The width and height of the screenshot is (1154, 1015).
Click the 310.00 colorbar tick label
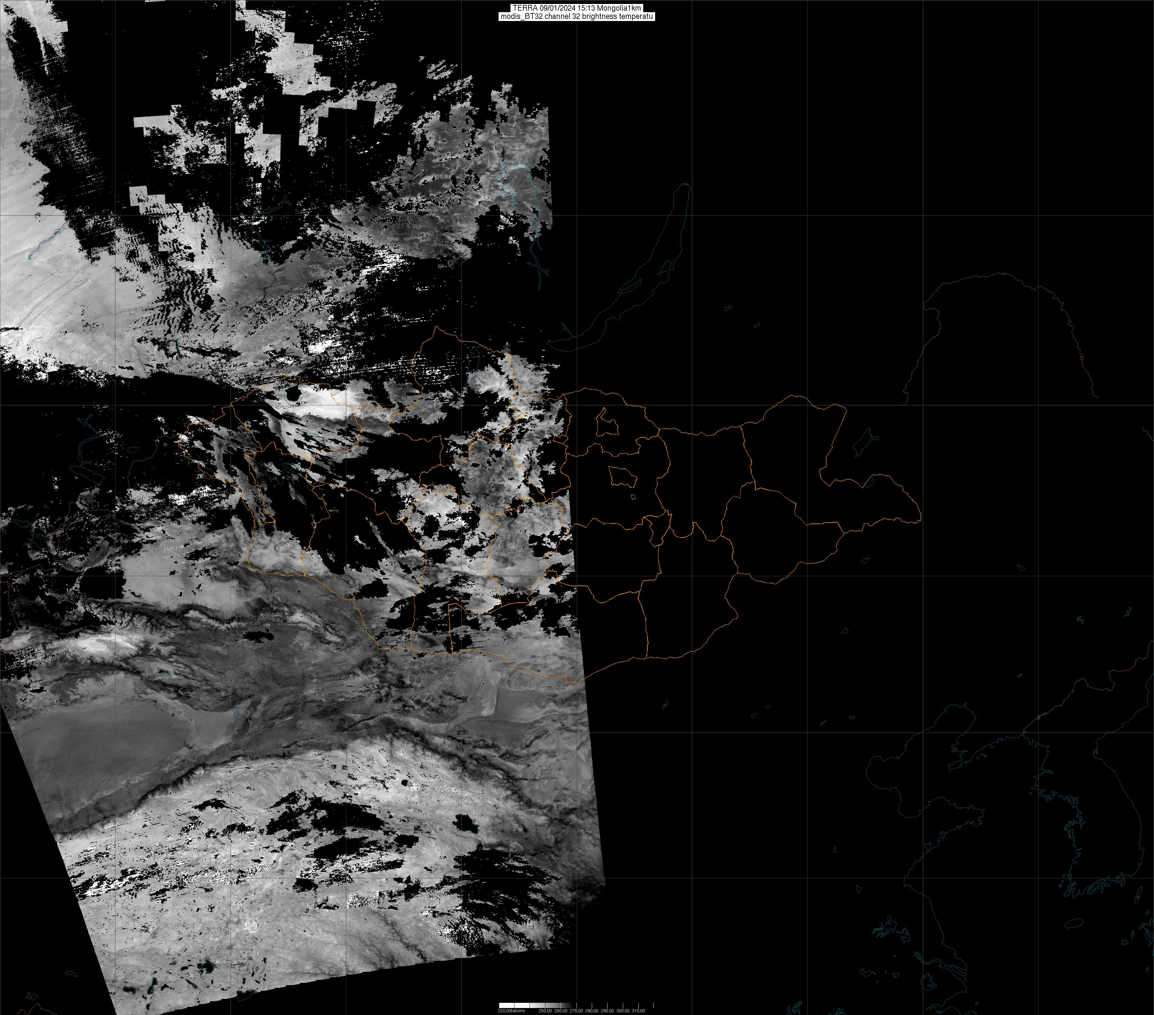639,1010
